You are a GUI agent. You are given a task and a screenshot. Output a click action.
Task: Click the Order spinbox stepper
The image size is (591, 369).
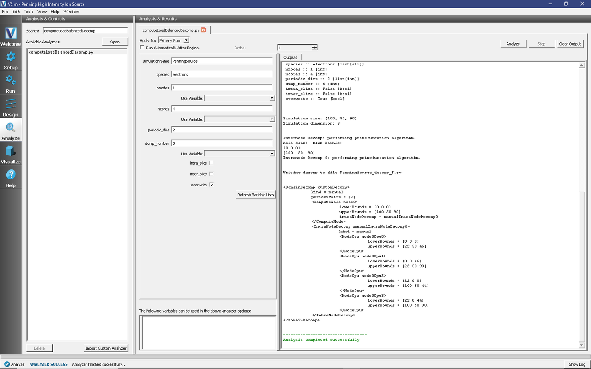[x=314, y=48]
